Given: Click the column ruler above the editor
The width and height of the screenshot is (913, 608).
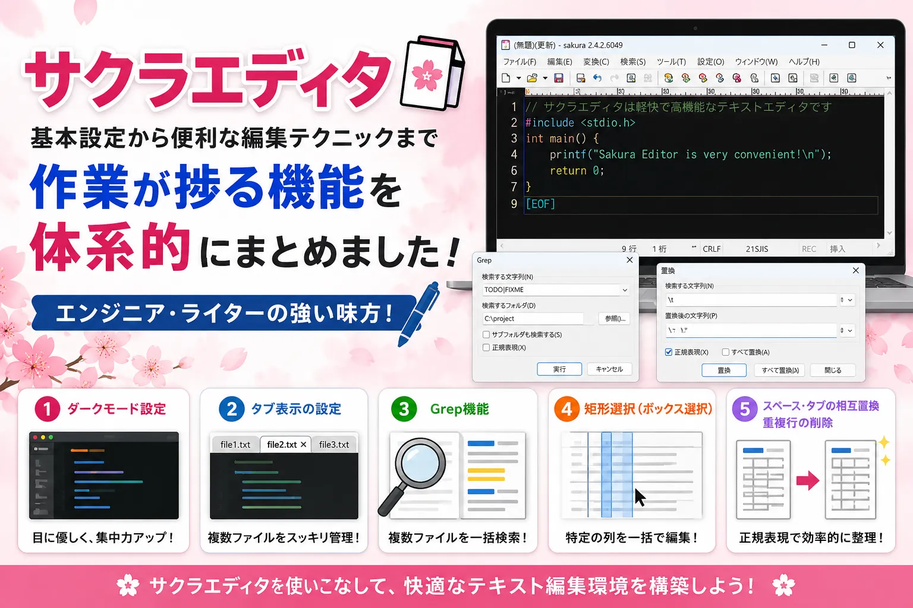Looking at the screenshot, I should [x=704, y=92].
